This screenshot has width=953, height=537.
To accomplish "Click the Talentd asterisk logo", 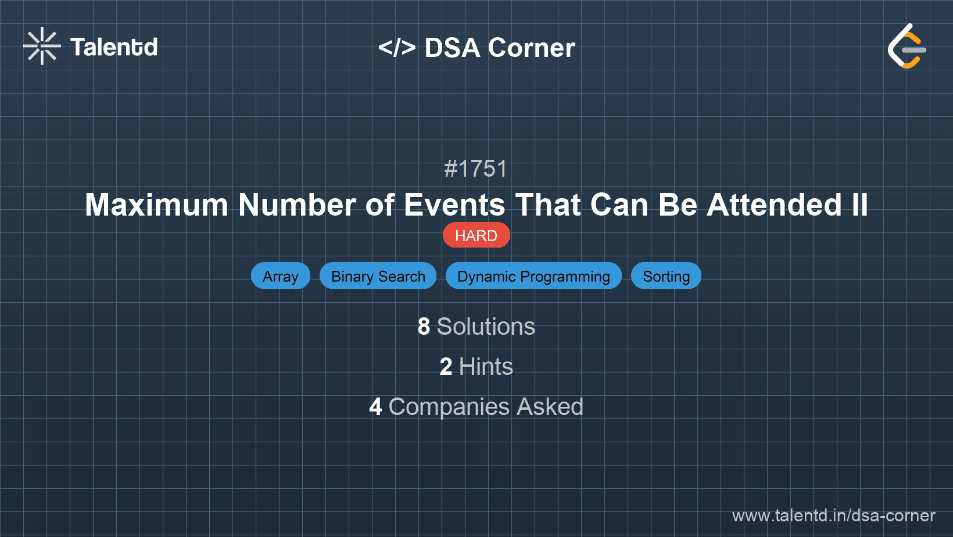I will coord(41,45).
